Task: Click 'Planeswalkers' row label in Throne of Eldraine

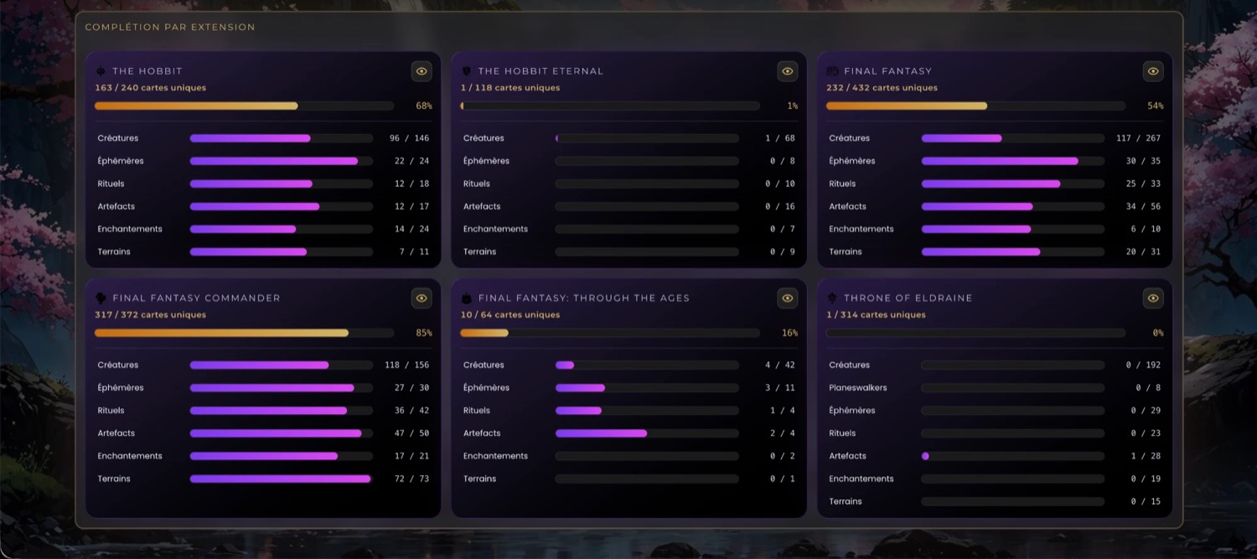Action: (x=858, y=388)
